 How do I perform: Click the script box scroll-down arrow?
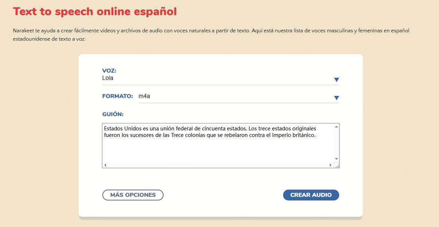click(336, 159)
